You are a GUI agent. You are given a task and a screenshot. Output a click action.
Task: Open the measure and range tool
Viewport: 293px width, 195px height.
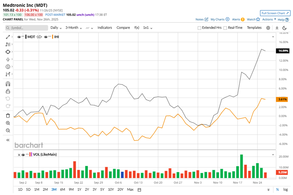pos(8,74)
